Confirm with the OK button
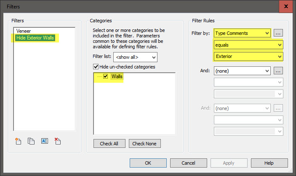The width and height of the screenshot is (296, 176). click(x=148, y=163)
